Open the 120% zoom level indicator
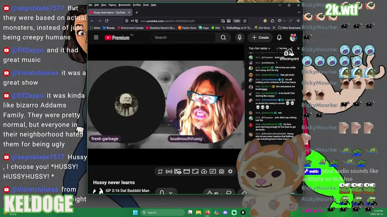This screenshot has height=217, width=387. (237, 21)
